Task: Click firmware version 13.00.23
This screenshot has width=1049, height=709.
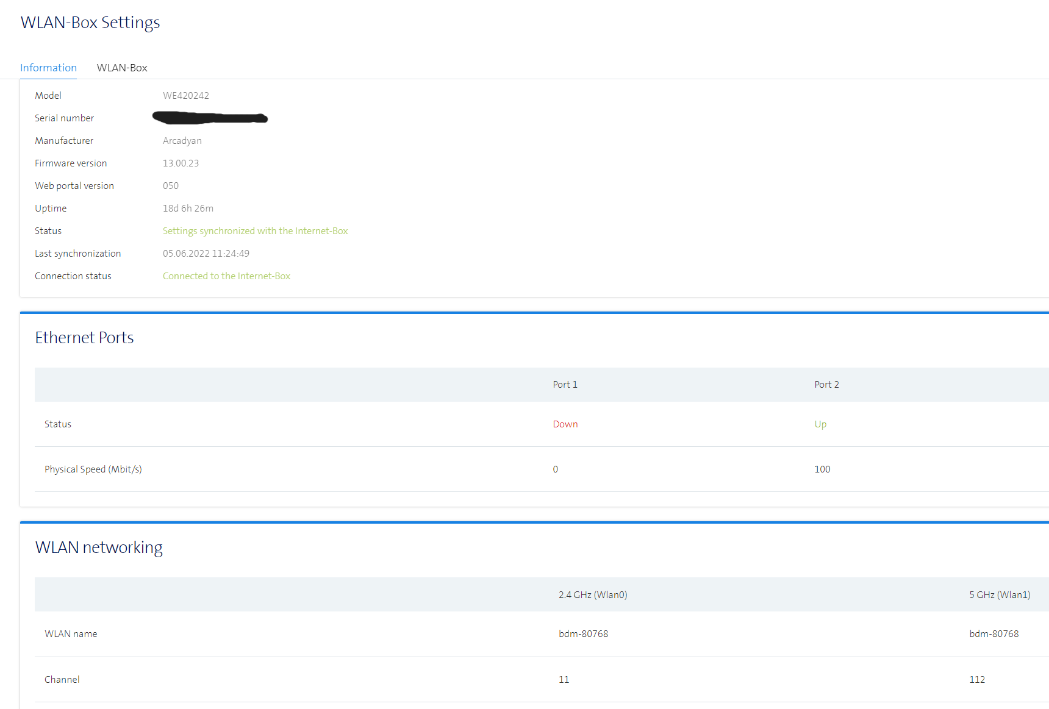Action: coord(181,163)
